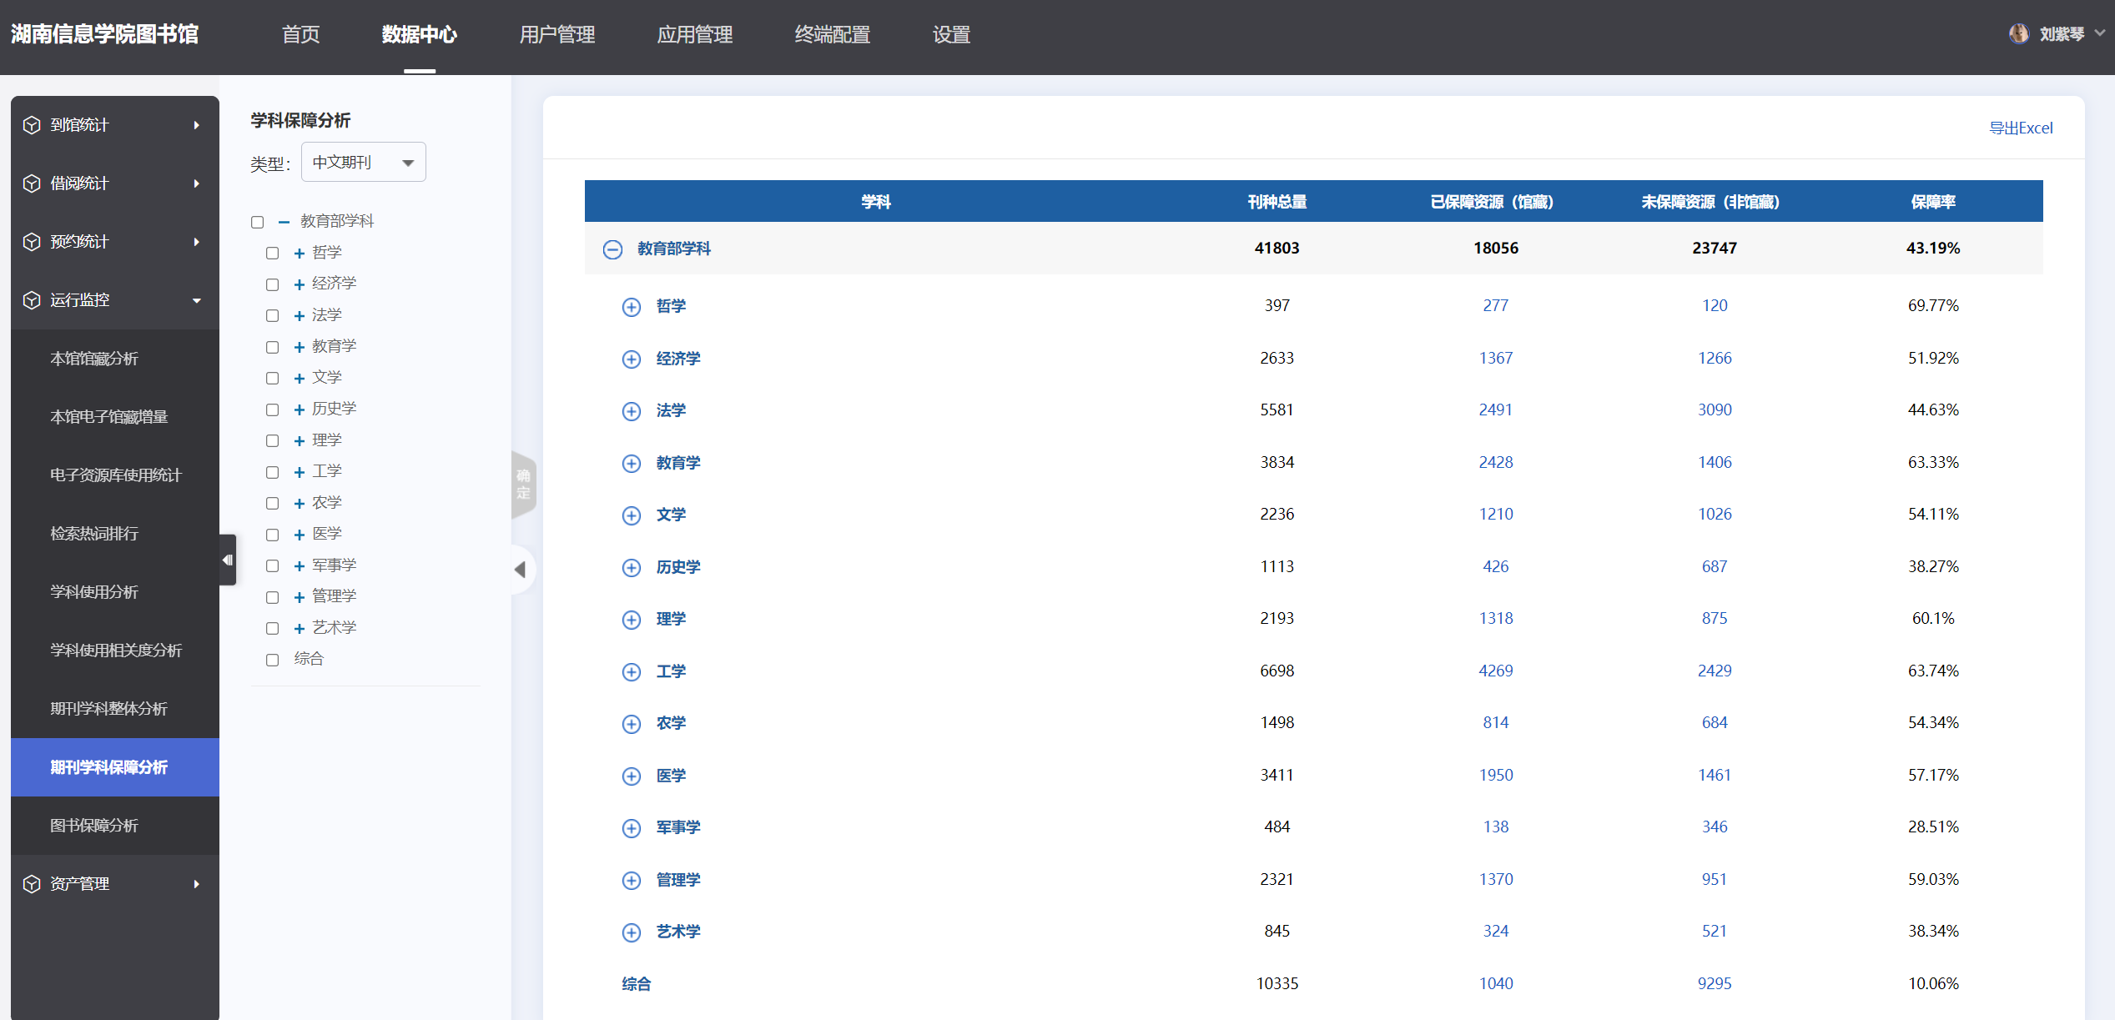Viewport: 2115px width, 1020px height.
Task: Check the 经济学 checkbox in subject tree
Action: click(x=272, y=284)
